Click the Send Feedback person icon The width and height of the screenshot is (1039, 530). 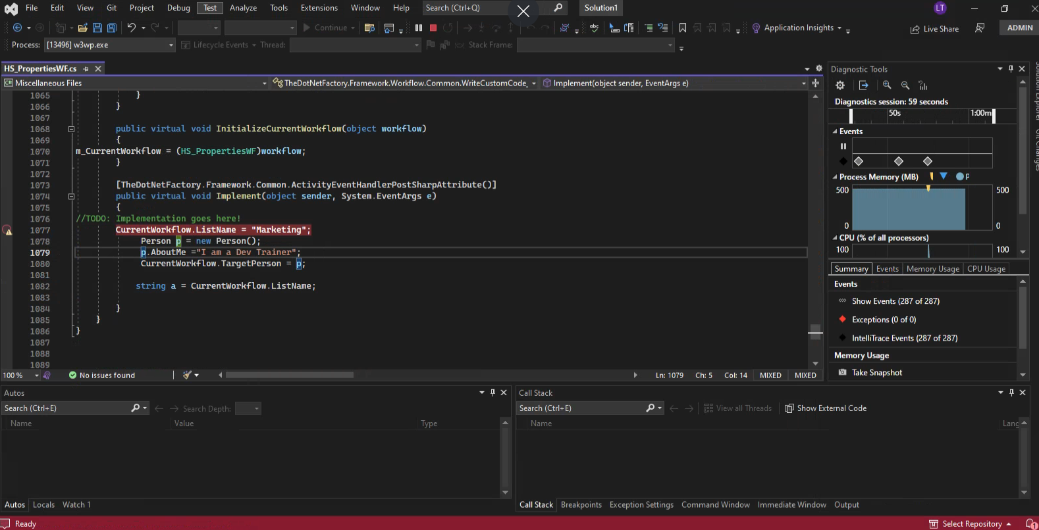pos(980,28)
